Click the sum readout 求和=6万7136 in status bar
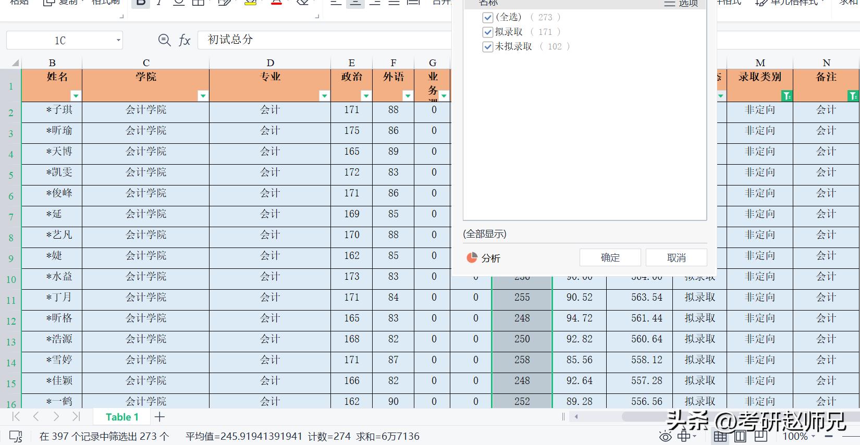 [x=388, y=437]
